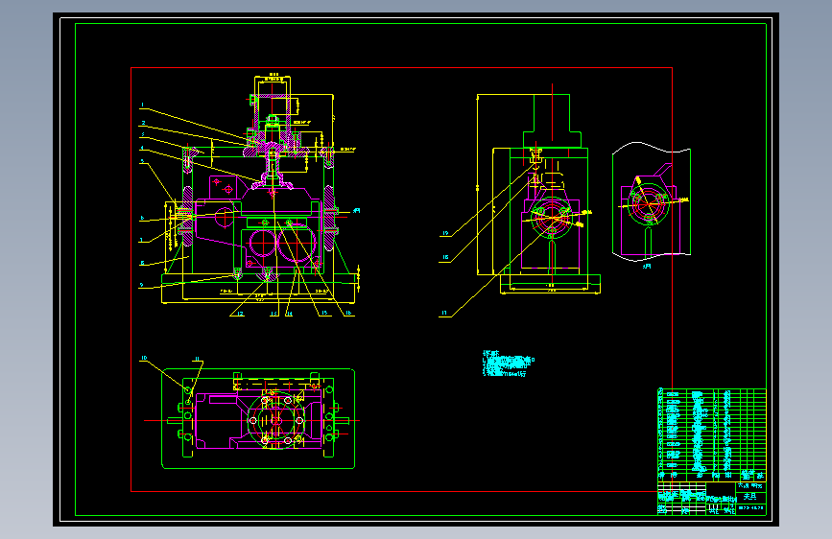
Task: Select part label 12 below front view
Action: coord(240,314)
